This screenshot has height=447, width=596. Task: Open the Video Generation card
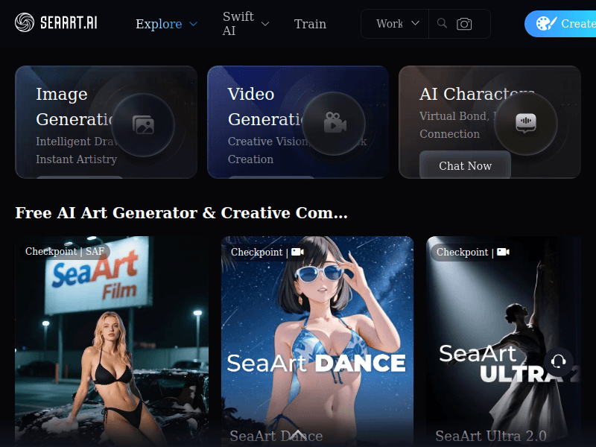[298, 122]
